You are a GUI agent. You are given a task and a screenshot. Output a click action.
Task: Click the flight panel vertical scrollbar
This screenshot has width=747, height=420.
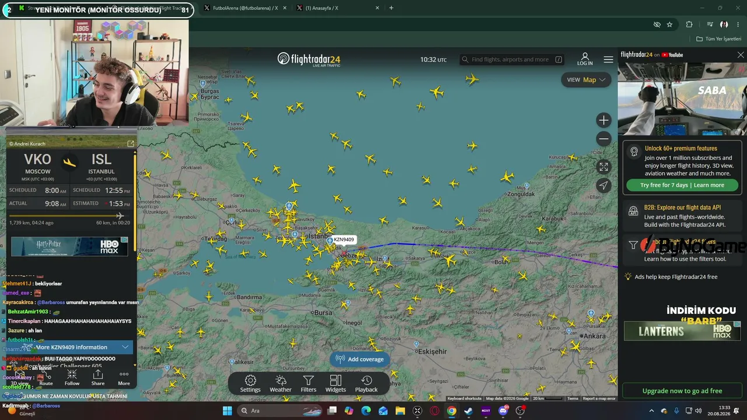click(135, 202)
